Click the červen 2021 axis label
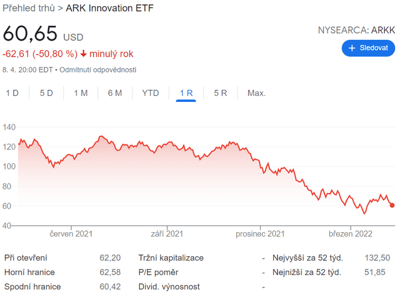This screenshot has height=296, width=400. 71,234
